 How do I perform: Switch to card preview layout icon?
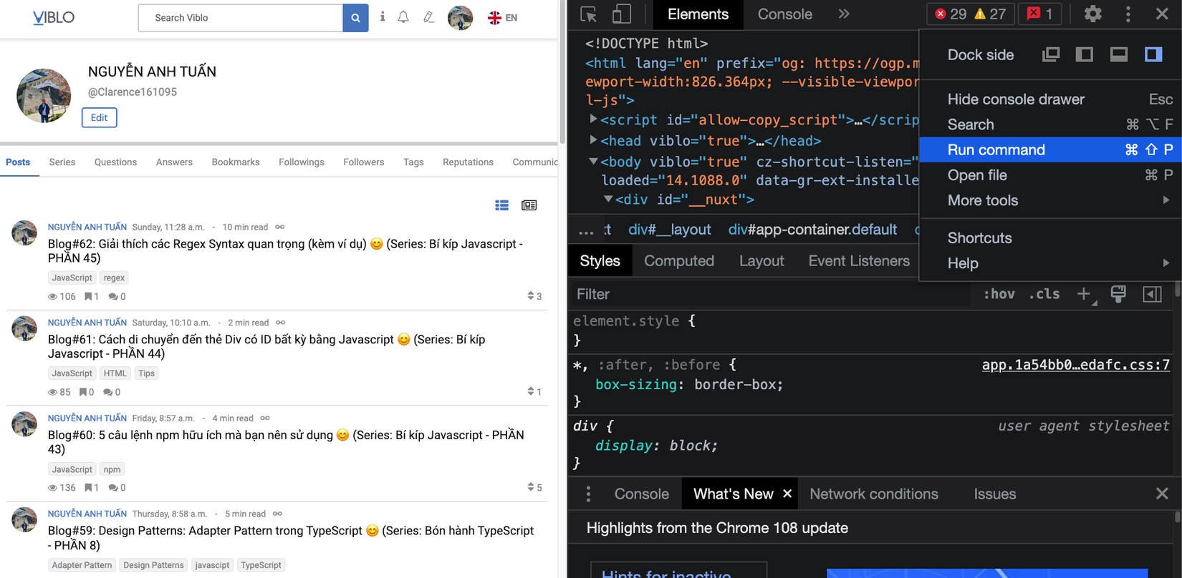coord(529,205)
